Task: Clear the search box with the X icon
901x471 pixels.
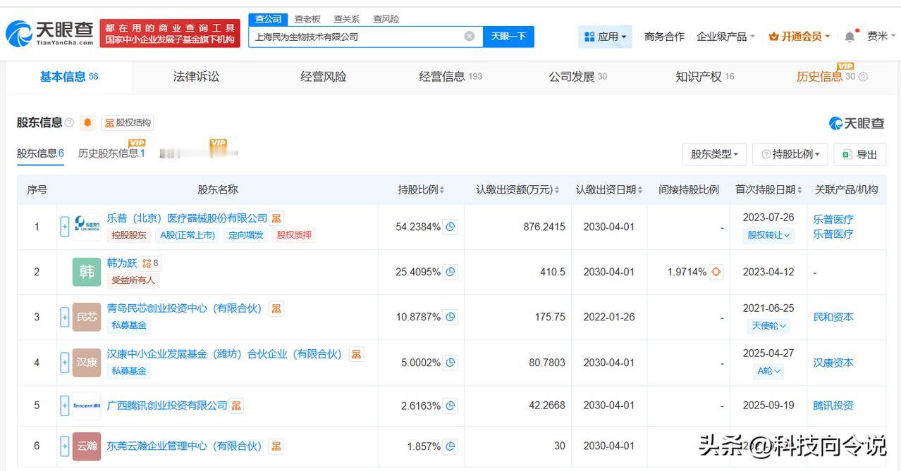Action: pyautogui.click(x=469, y=37)
